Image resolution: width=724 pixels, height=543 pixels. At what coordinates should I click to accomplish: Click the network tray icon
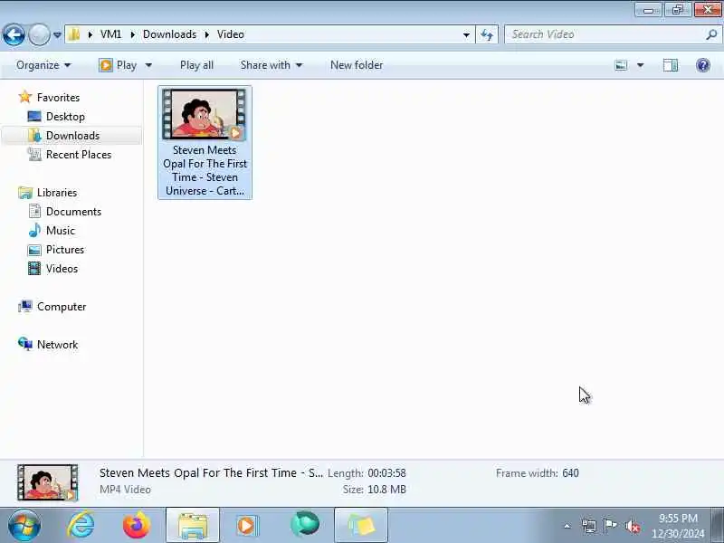tap(589, 526)
